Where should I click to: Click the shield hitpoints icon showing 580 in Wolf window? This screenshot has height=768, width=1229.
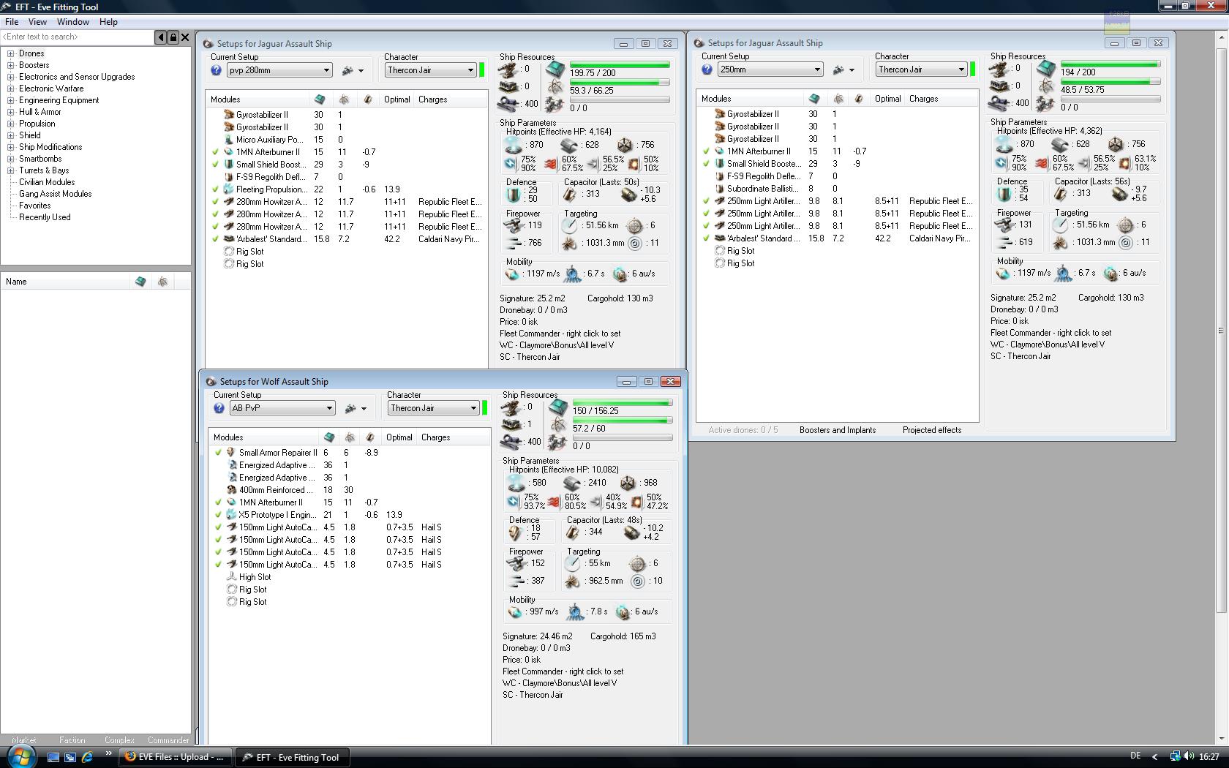click(516, 483)
